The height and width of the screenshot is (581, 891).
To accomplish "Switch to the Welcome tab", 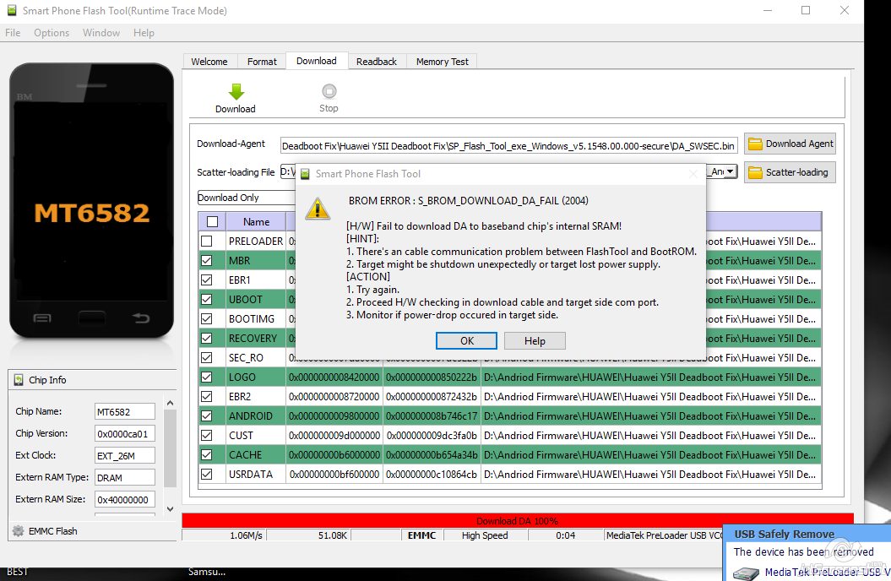I will click(209, 62).
